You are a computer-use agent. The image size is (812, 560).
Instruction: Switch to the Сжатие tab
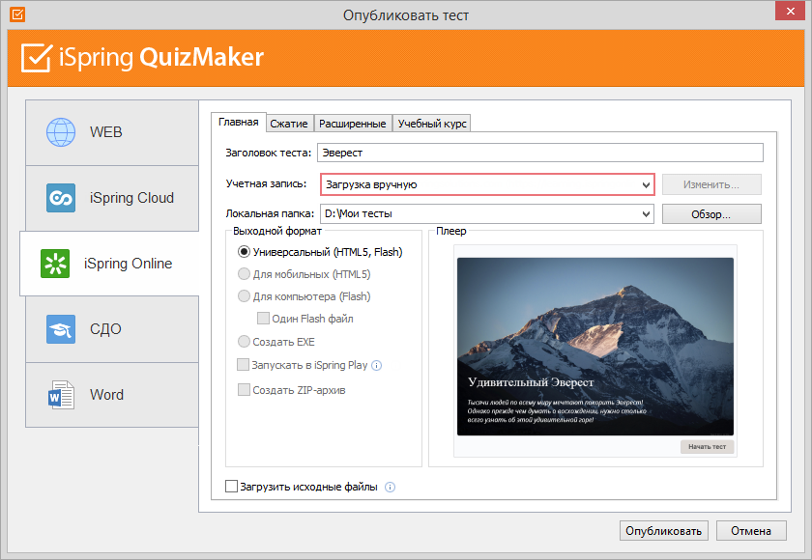289,124
